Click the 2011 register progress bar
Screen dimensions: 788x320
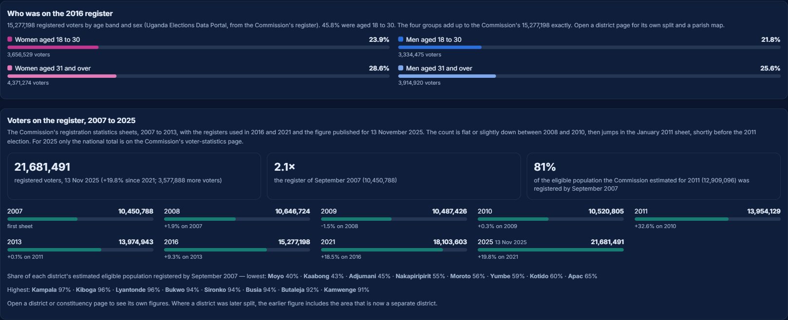pos(708,219)
